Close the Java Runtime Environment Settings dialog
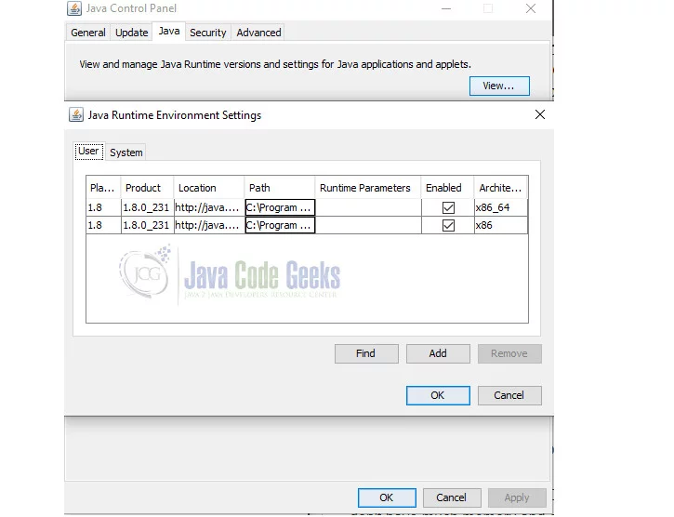 click(540, 114)
